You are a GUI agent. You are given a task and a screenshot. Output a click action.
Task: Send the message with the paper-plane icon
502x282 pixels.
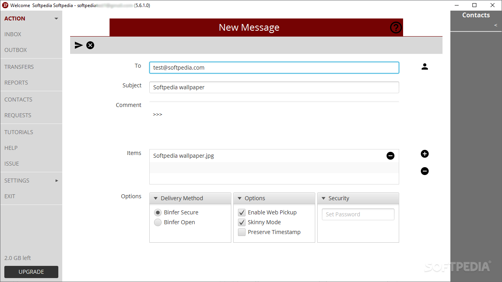[79, 45]
